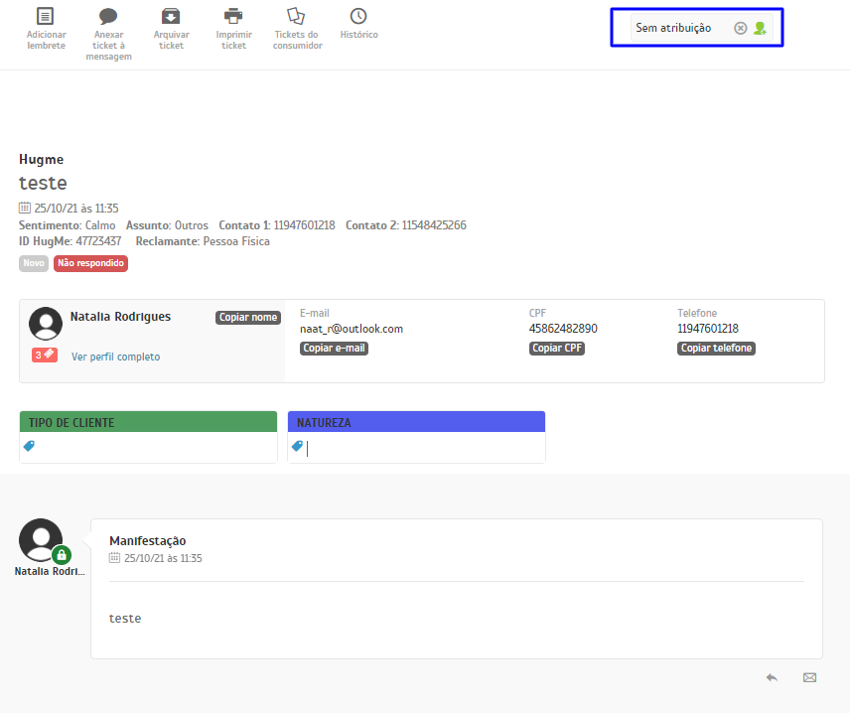The image size is (850, 713).
Task: Open the Arquivar ticket archive icon
Action: pos(171,16)
